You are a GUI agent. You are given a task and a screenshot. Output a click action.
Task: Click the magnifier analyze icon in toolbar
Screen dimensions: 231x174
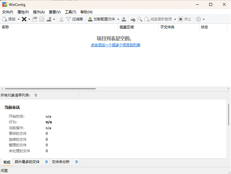click(x=140, y=19)
